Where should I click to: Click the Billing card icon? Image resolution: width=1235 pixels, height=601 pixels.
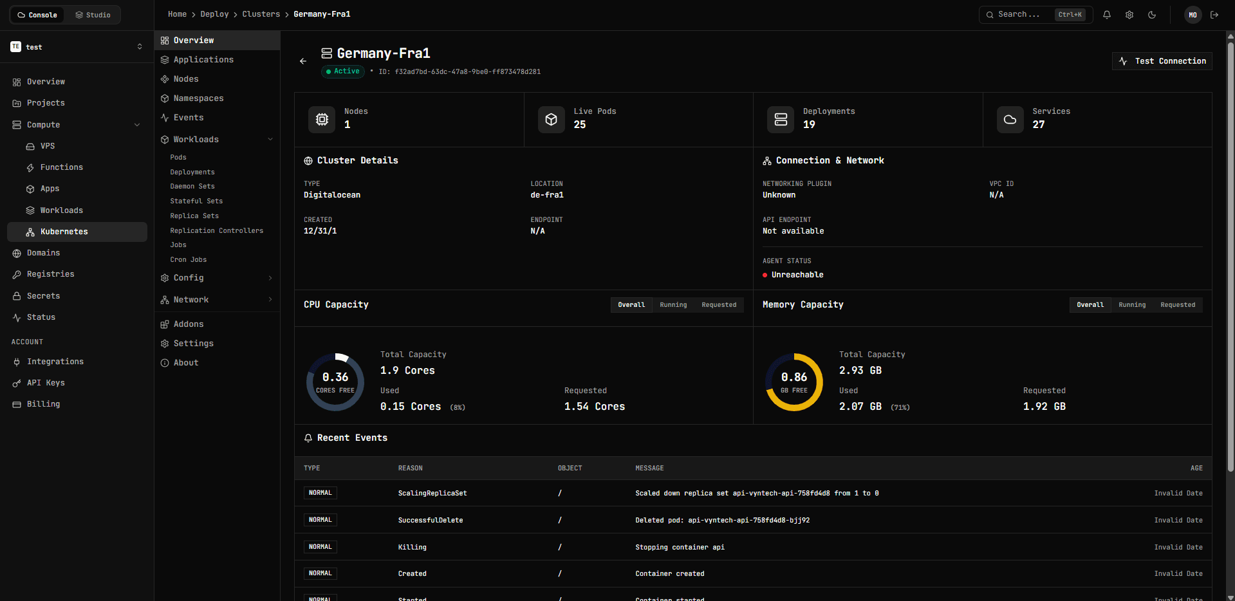(17, 404)
